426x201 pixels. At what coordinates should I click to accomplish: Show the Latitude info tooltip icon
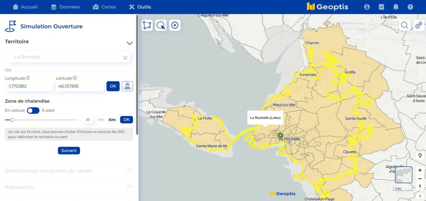tap(75, 78)
